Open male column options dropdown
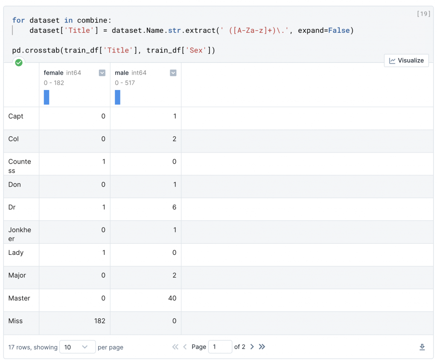 173,73
